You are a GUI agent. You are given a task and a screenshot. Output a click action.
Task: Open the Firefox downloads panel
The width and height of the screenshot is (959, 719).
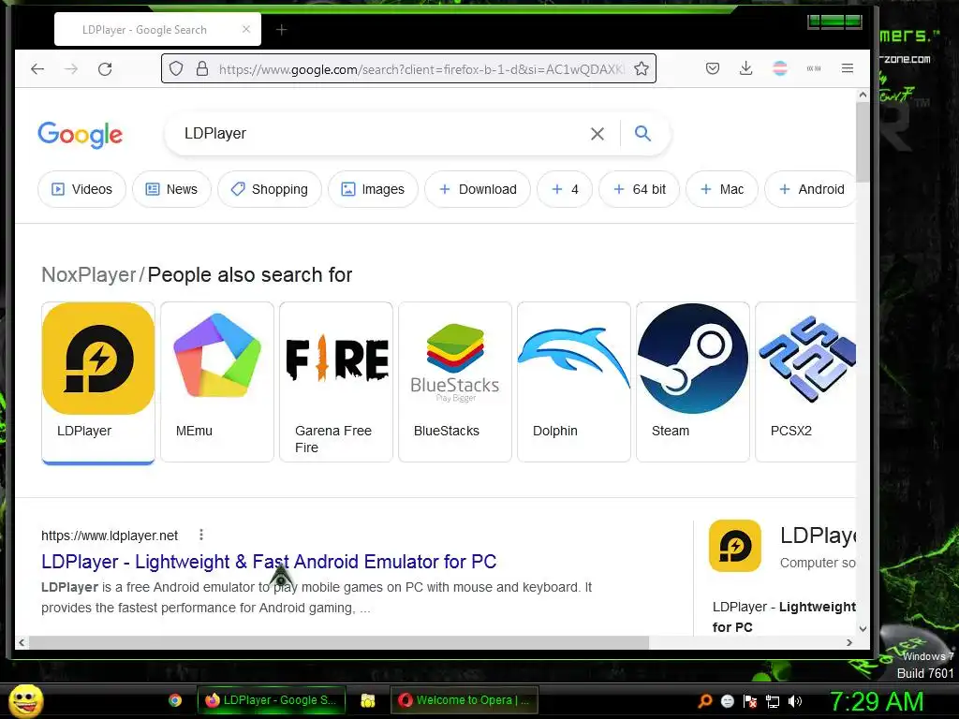coord(746,68)
